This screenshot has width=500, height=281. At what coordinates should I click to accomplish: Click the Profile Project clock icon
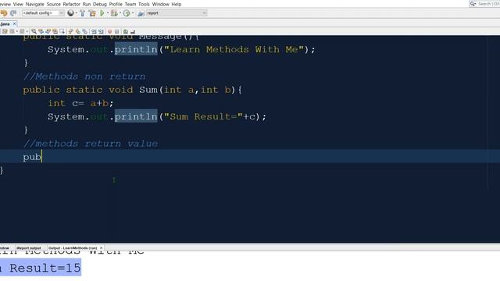coord(127,13)
